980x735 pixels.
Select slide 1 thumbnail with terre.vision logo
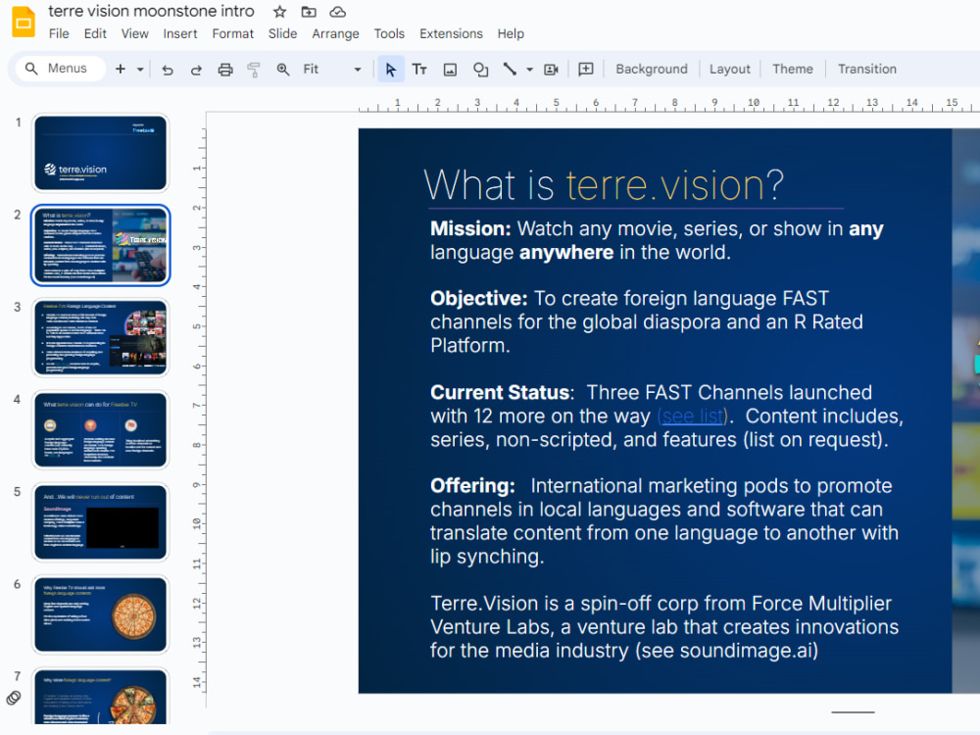pos(101,153)
